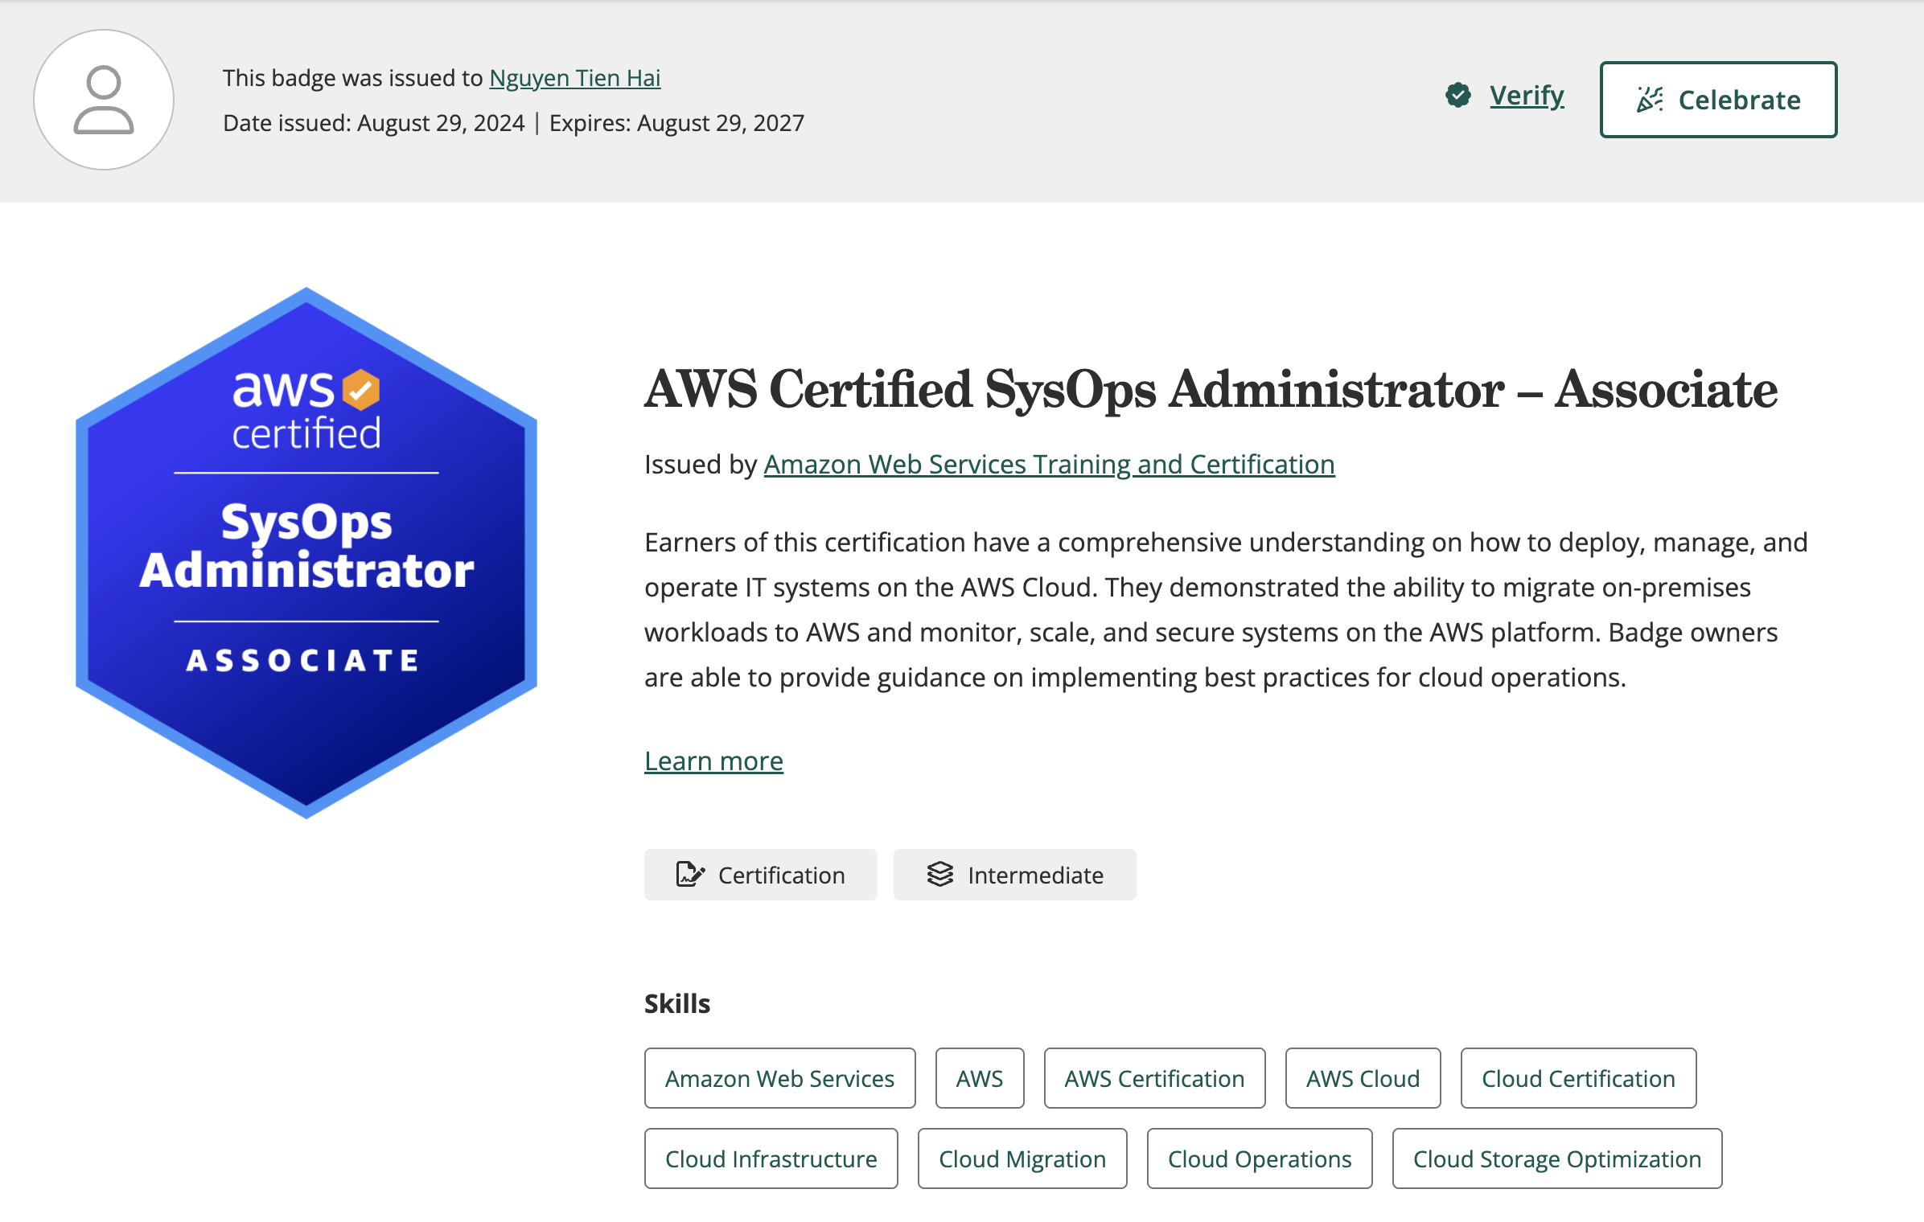Click the Cloud Migration skill tag

coord(1022,1159)
